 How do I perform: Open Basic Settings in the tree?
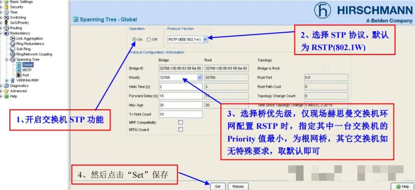[x=22, y=2]
